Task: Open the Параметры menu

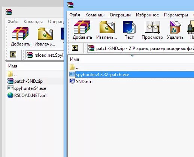Action: tap(176, 15)
